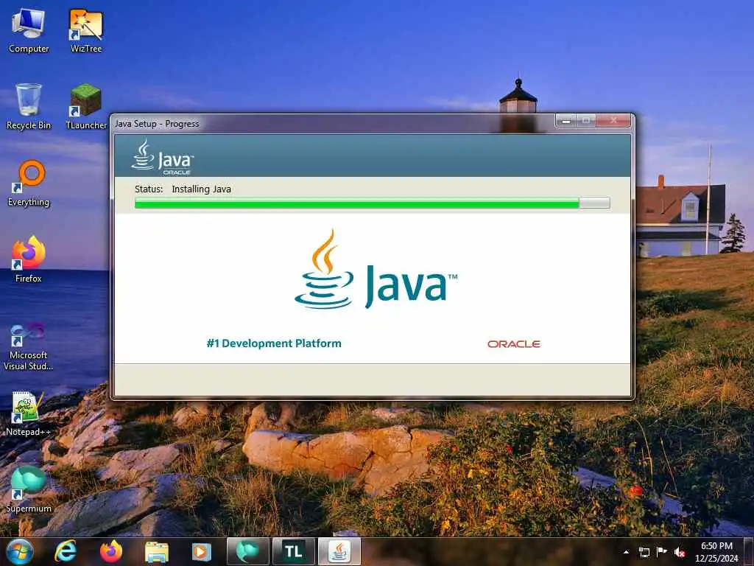Screen dimensions: 754x566
Task: Open Windows Explorer from the taskbar
Action: [x=157, y=551]
